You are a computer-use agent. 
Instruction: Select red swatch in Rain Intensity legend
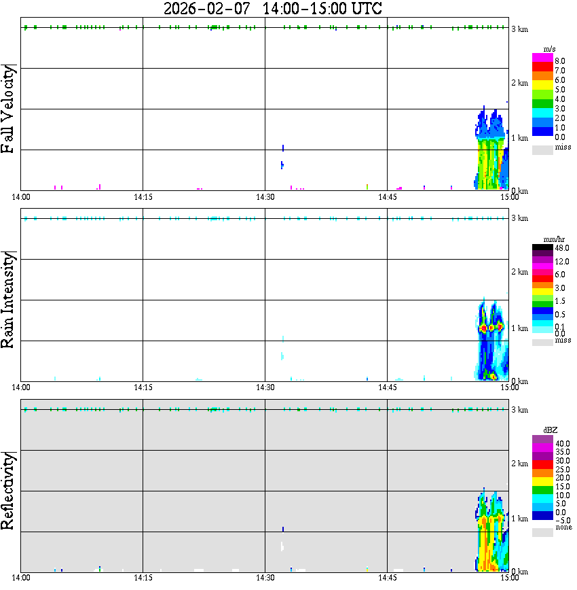542,279
